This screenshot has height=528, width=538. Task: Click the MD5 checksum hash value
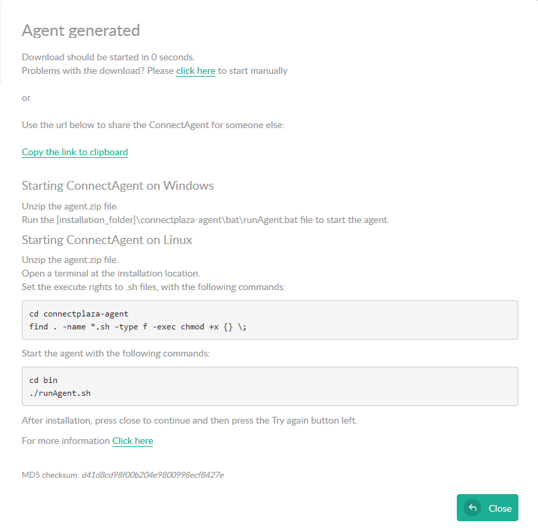tap(152, 475)
